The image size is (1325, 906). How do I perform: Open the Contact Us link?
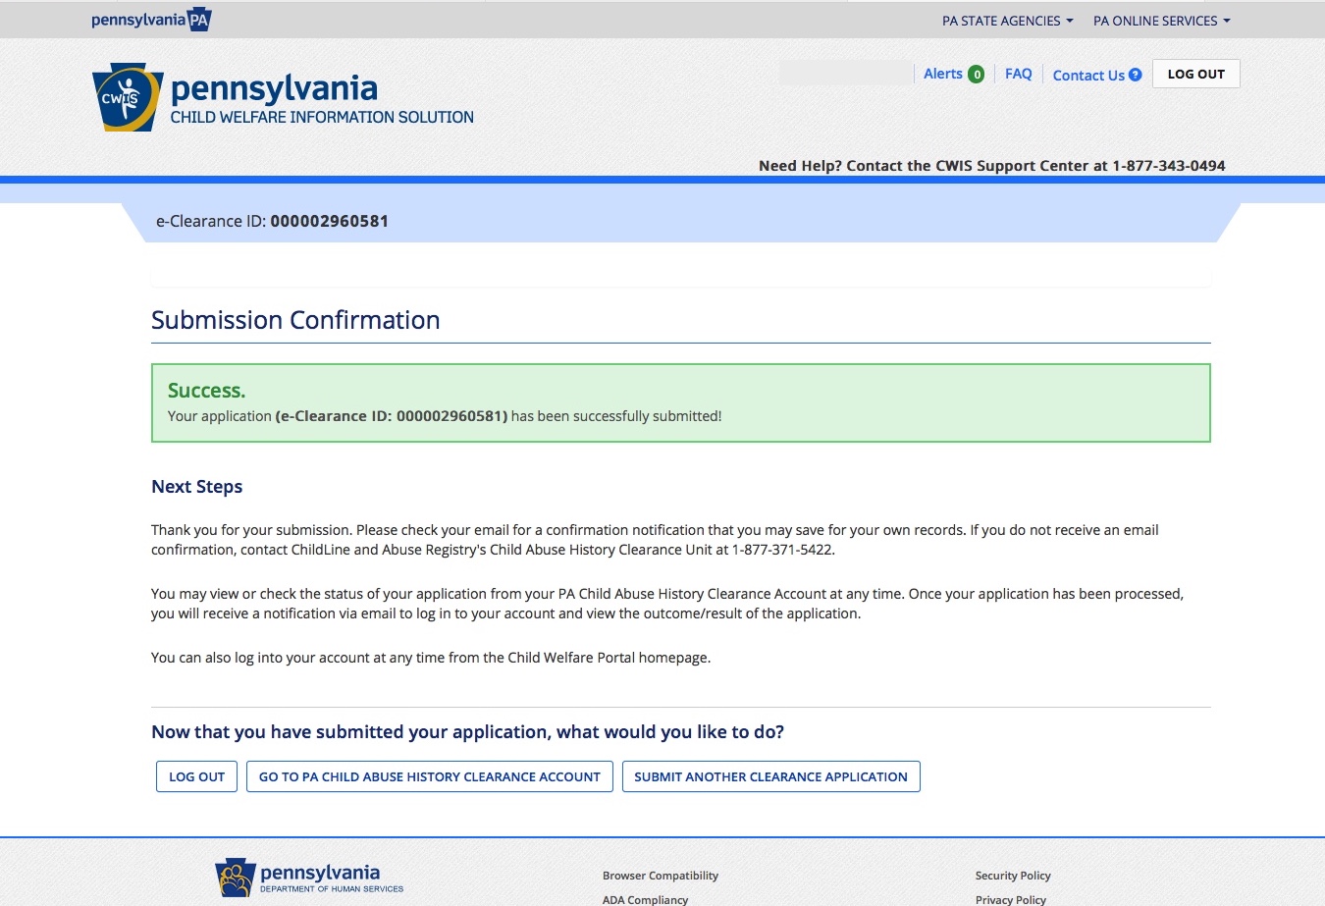[x=1088, y=75]
